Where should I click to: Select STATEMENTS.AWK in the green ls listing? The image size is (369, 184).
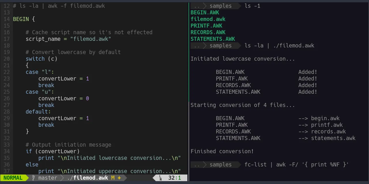click(213, 39)
